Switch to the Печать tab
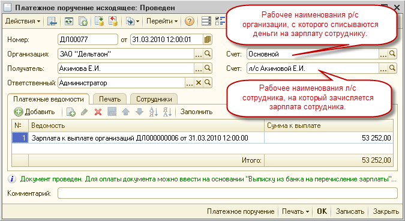The height and width of the screenshot is (221, 405). tap(110, 99)
